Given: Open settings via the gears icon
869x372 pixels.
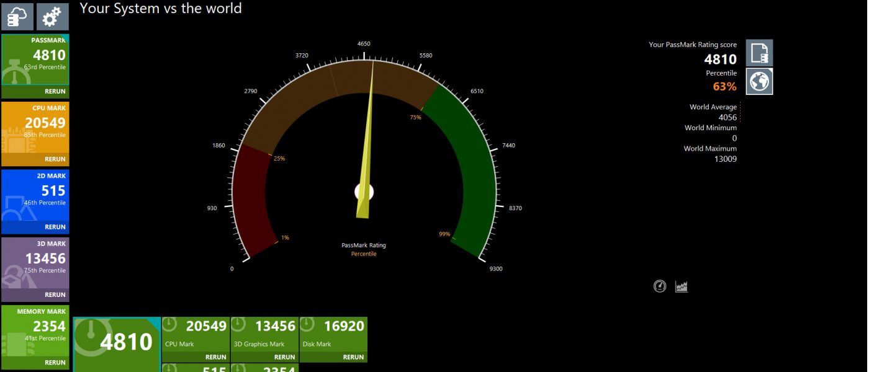Looking at the screenshot, I should pyautogui.click(x=53, y=16).
